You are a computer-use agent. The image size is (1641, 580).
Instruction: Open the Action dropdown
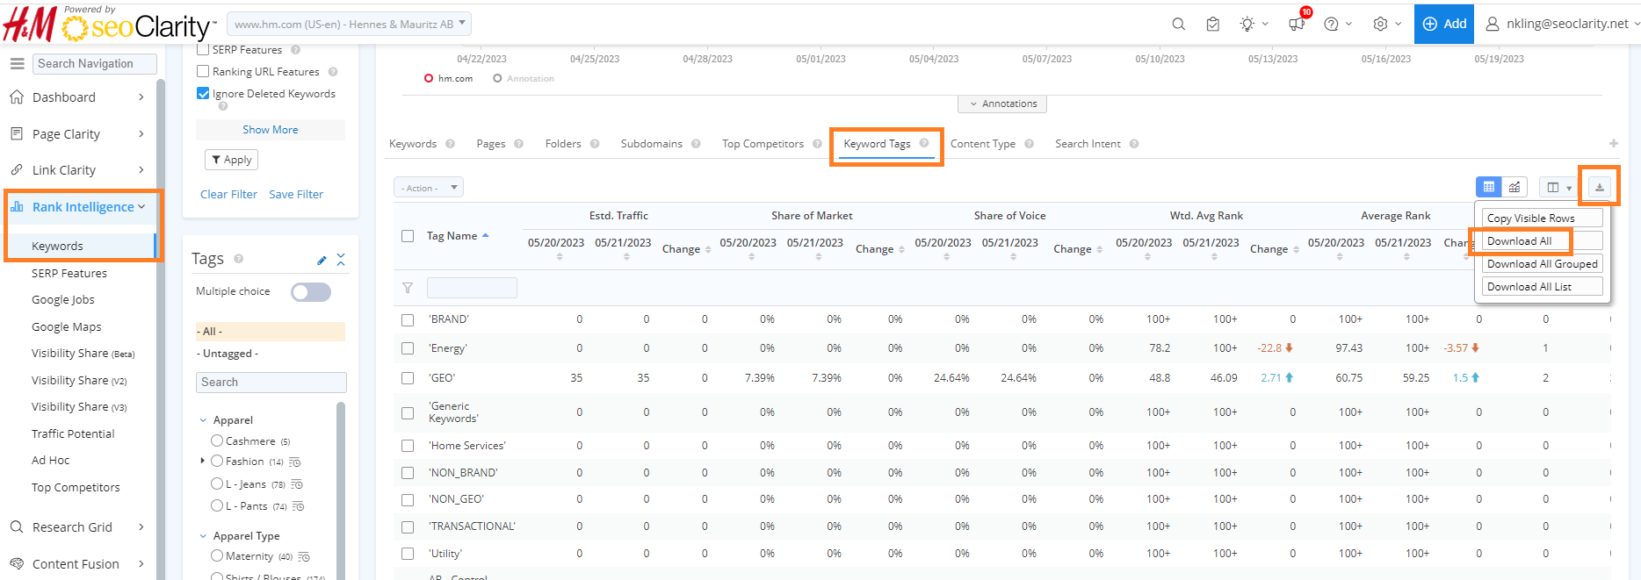(428, 188)
